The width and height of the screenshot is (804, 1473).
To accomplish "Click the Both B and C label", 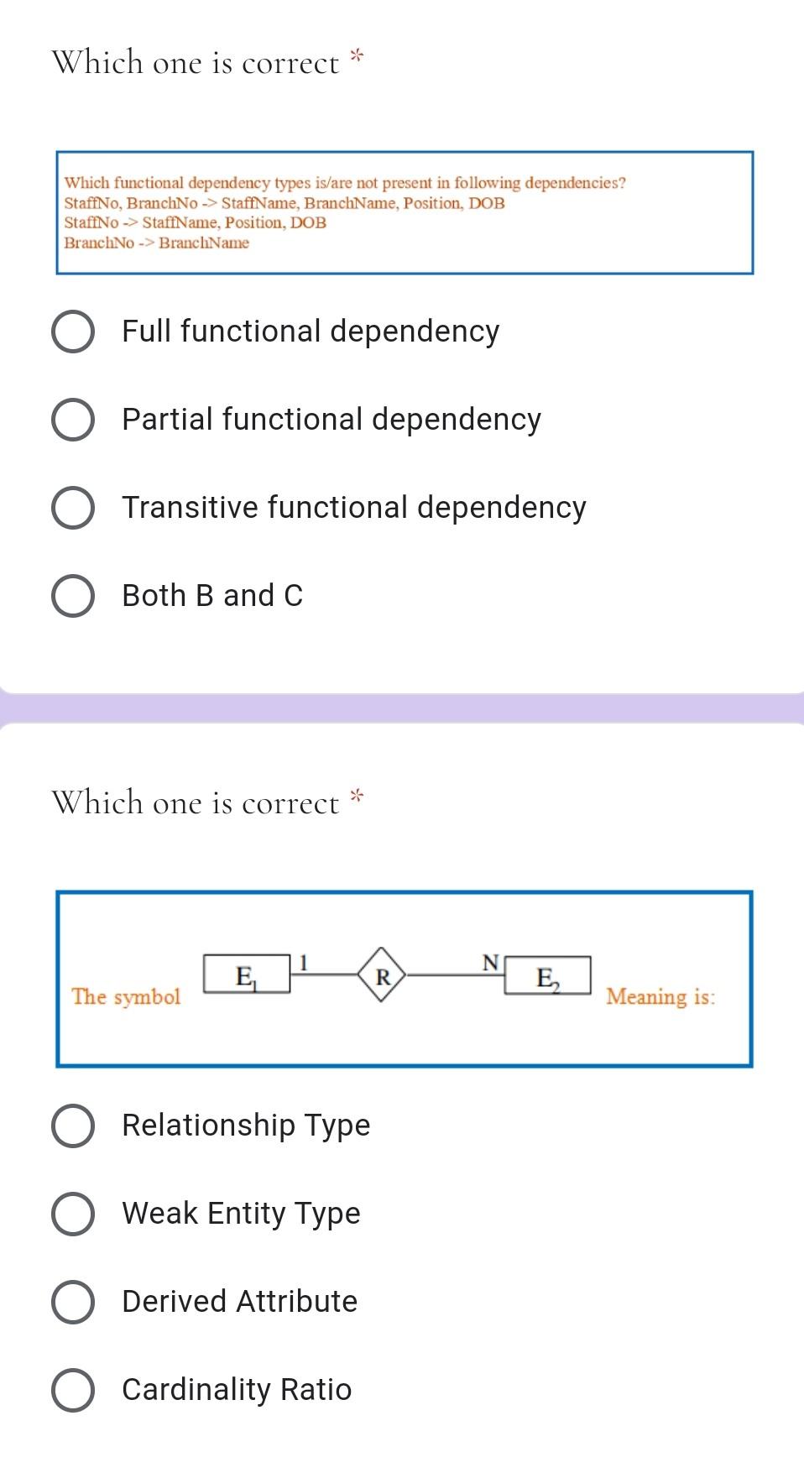I will (x=212, y=596).
